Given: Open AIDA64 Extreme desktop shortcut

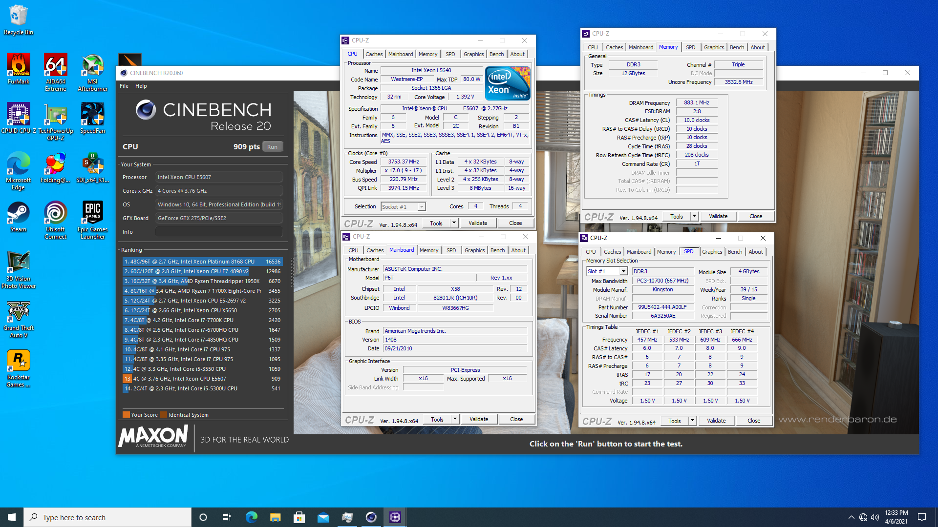Looking at the screenshot, I should point(56,72).
